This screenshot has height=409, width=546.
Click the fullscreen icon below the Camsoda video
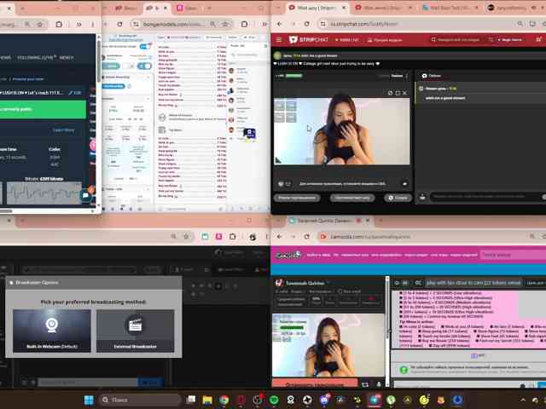[x=365, y=384]
